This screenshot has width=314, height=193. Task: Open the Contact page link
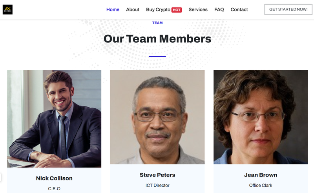[x=239, y=9]
